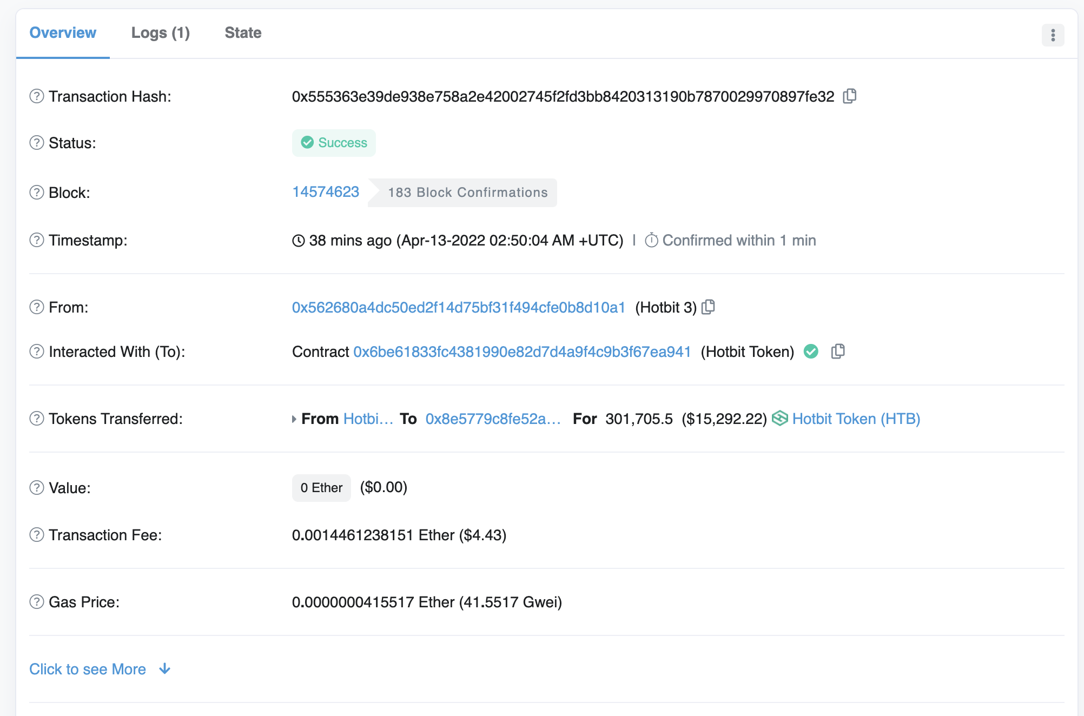
Task: Click the Hotbit Token logo icon
Action: pyautogui.click(x=779, y=419)
